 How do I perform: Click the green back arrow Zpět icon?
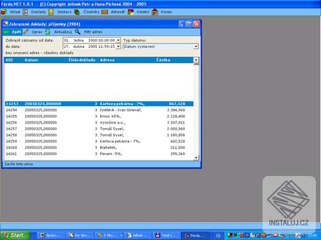[6, 32]
